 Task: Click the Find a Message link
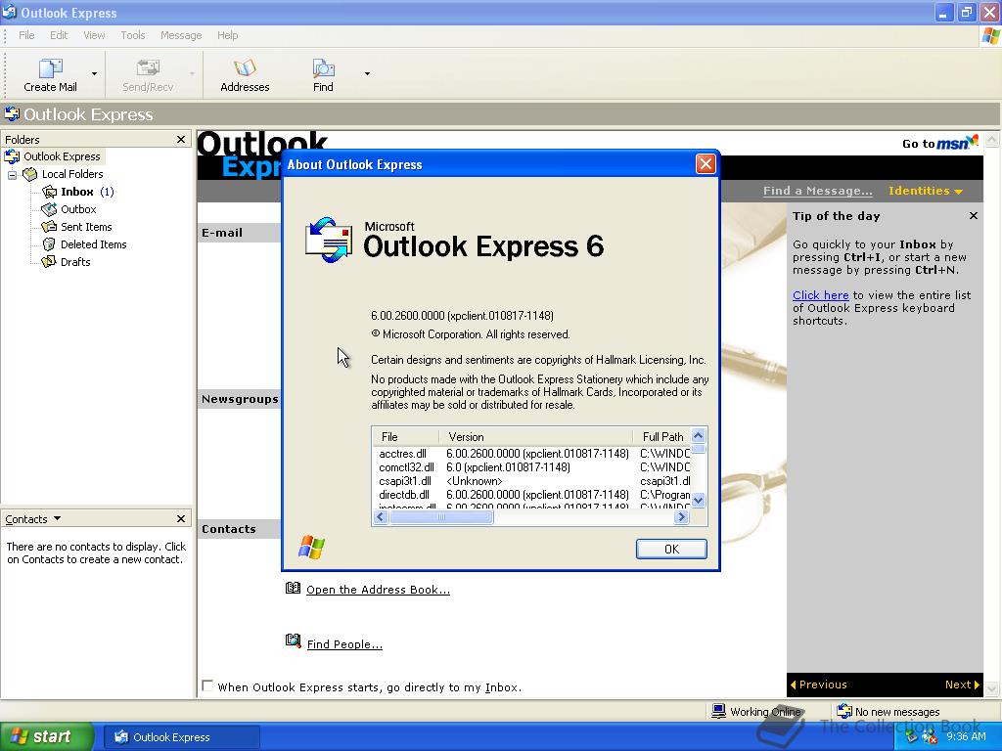pos(817,191)
